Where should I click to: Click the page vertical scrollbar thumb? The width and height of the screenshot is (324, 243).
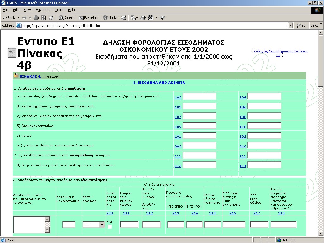[321, 61]
